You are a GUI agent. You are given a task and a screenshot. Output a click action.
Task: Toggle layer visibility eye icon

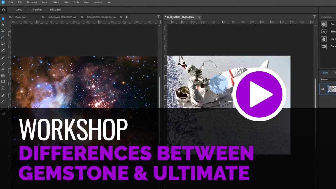tap(323, 89)
